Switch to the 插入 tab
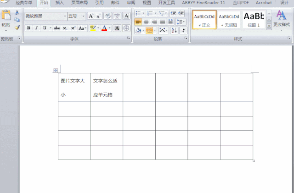 (59, 3)
